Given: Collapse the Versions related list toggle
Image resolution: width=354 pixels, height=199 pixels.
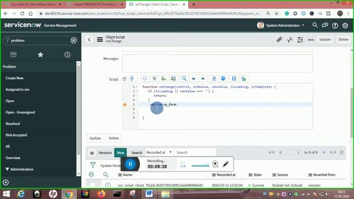Looking at the screenshot, I should 342,153.
